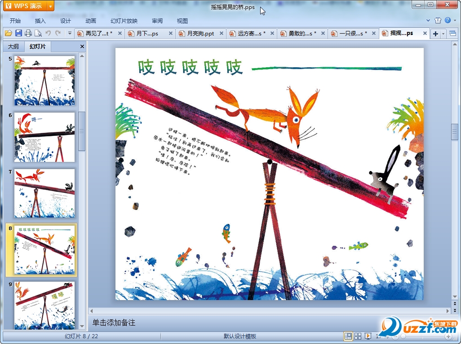The width and height of the screenshot is (461, 344).
Task: Open Print Preview with the magnifier page icon
Action: (x=38, y=33)
